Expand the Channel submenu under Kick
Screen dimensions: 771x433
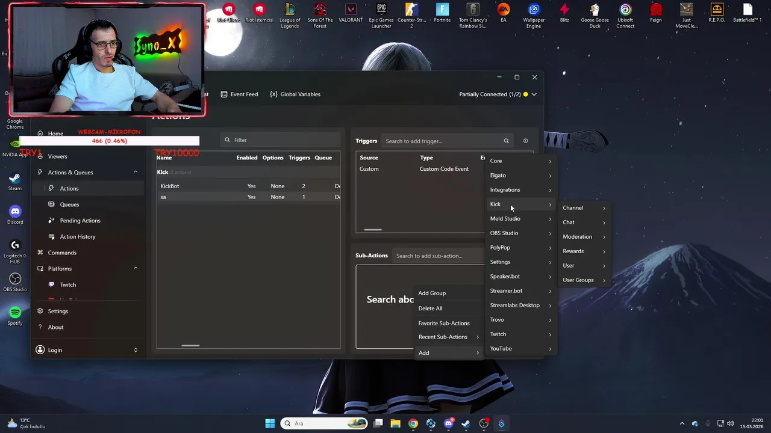pos(584,208)
